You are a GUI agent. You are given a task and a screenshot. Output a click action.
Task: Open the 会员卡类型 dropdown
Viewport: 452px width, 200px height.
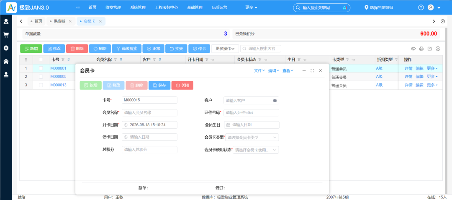click(252, 137)
